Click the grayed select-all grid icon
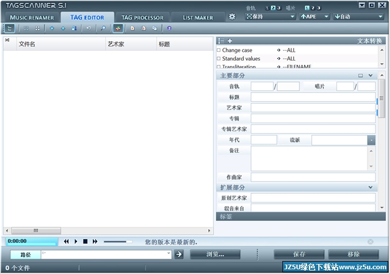This screenshot has height=274, width=390. coord(26,28)
